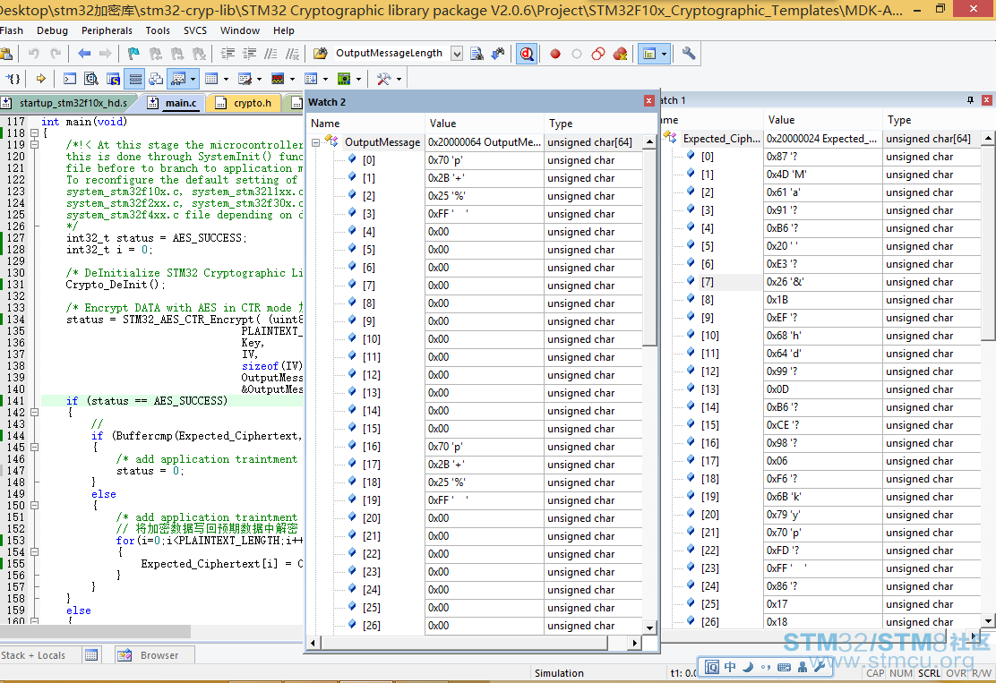Disable all breakpoints with the double red circle icon
The height and width of the screenshot is (683, 996).
tap(597, 54)
